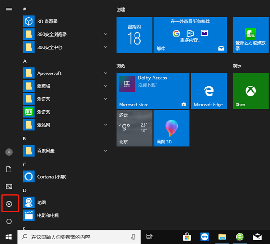
Task: Click the 娱乐 group heading
Action: tap(237, 66)
